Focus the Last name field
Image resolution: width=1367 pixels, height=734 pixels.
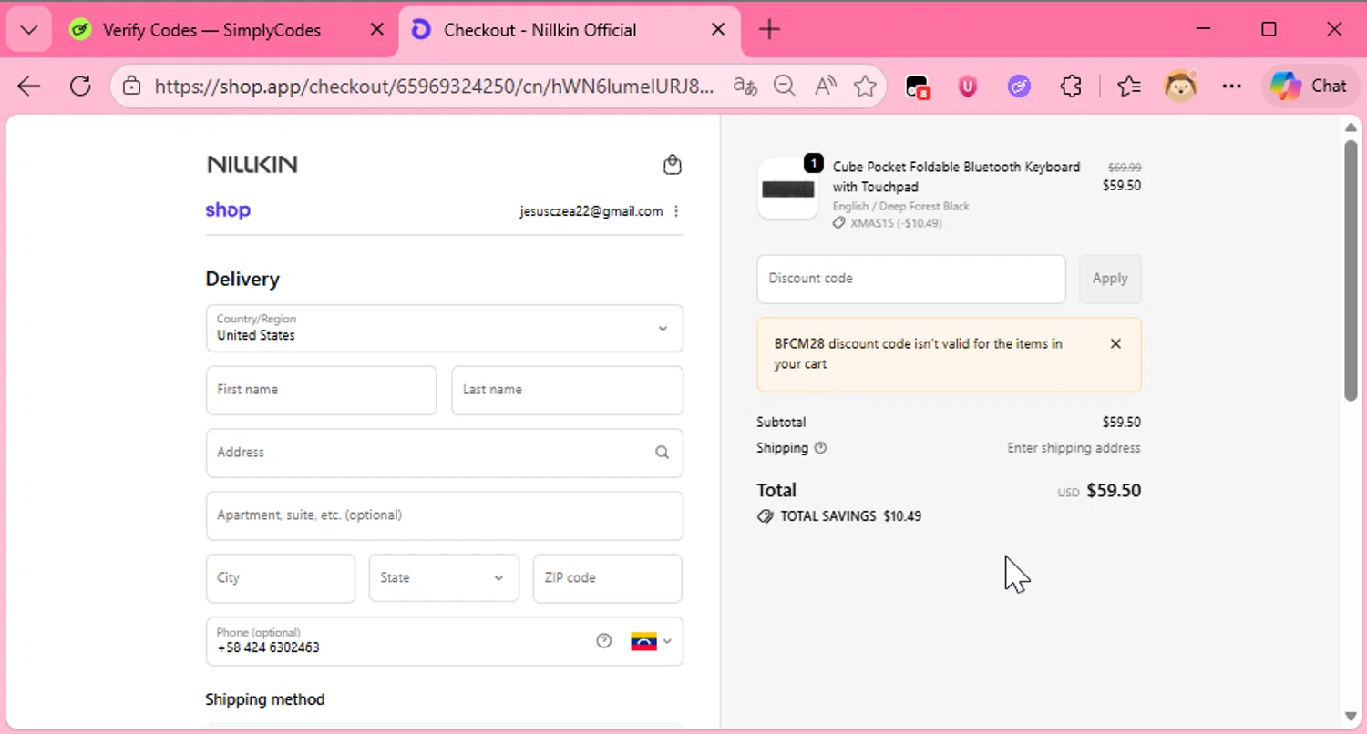click(x=567, y=390)
